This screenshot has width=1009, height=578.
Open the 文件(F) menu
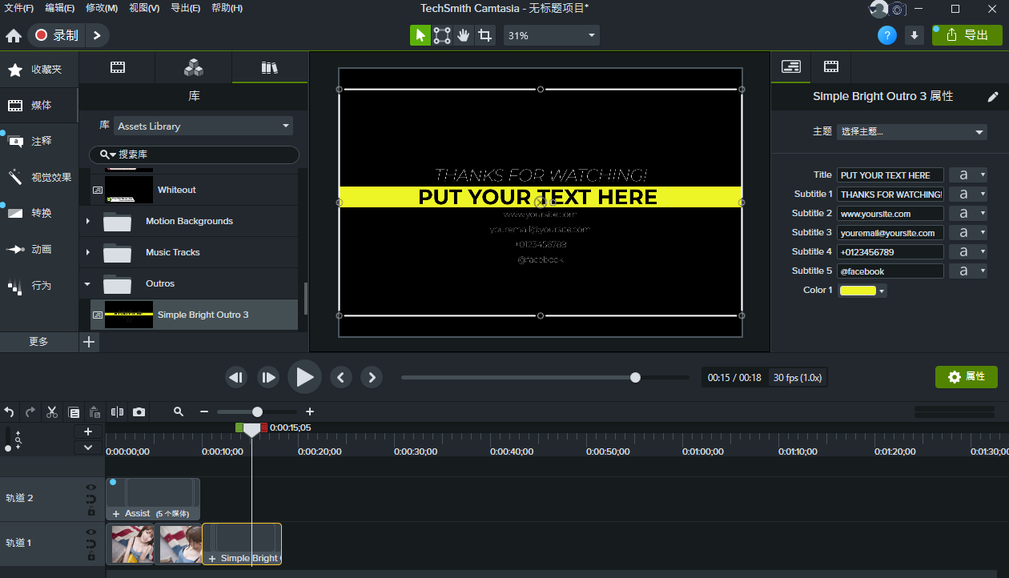(19, 8)
